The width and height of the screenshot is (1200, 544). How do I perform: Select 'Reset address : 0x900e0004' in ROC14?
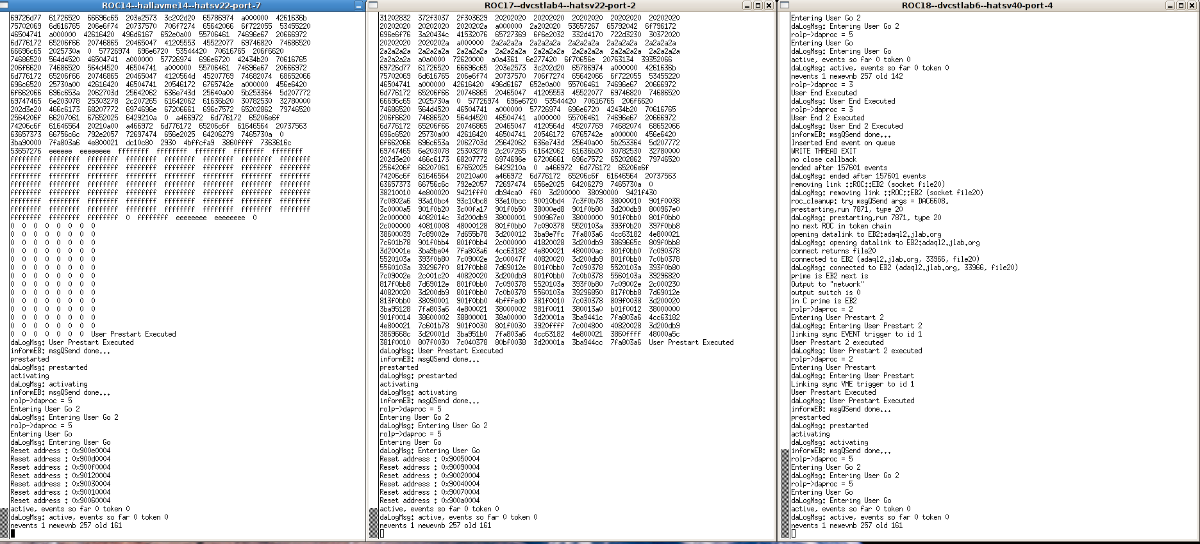click(60, 451)
